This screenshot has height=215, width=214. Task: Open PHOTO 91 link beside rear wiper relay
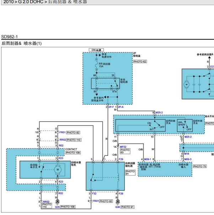point(130,173)
